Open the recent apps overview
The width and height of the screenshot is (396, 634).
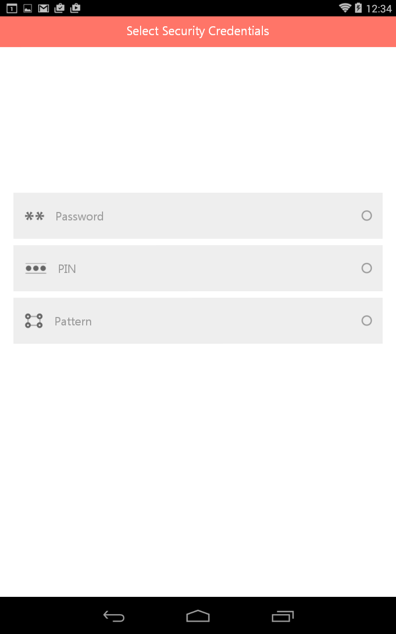[283, 616]
